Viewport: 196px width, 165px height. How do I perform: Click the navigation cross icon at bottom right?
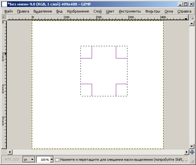pyautogui.click(x=192, y=152)
